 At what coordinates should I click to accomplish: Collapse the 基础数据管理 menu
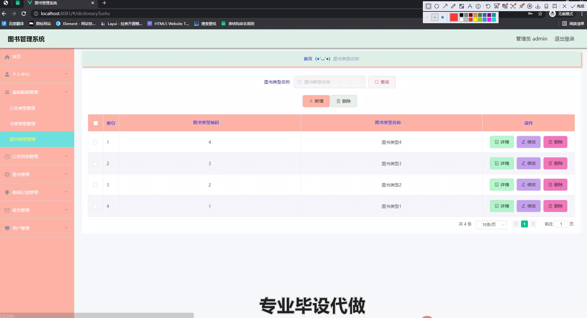tap(37, 92)
